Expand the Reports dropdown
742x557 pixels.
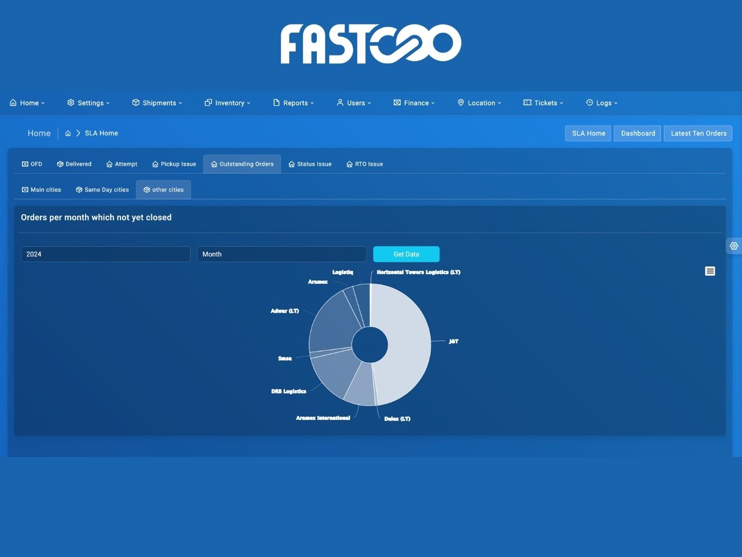pos(293,103)
